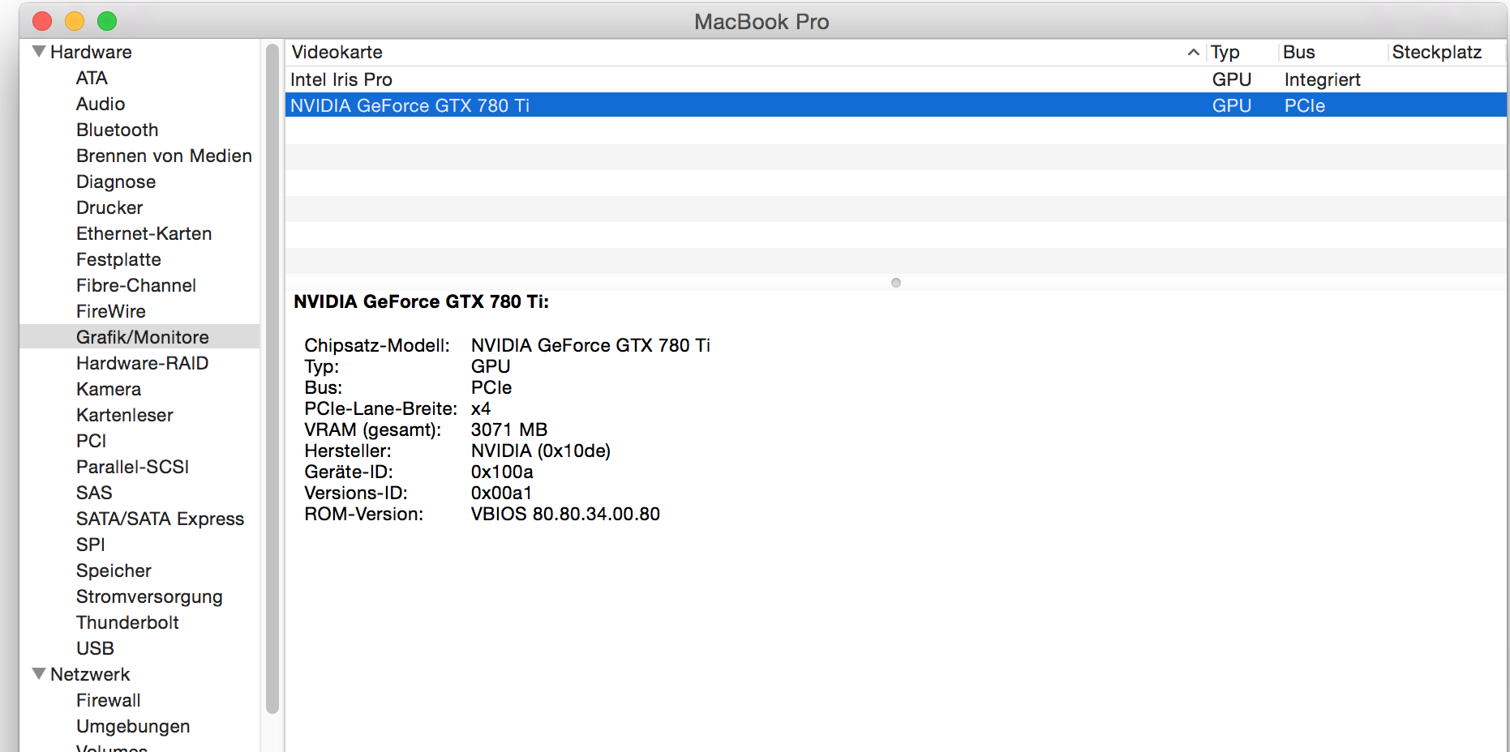Viewport: 1510px width, 752px height.
Task: Collapse the Netzwerk section triangle
Action: click(38, 673)
